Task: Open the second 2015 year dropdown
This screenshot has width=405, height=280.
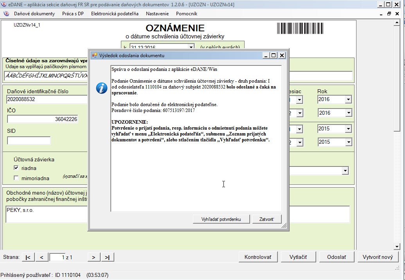Action: (x=348, y=142)
